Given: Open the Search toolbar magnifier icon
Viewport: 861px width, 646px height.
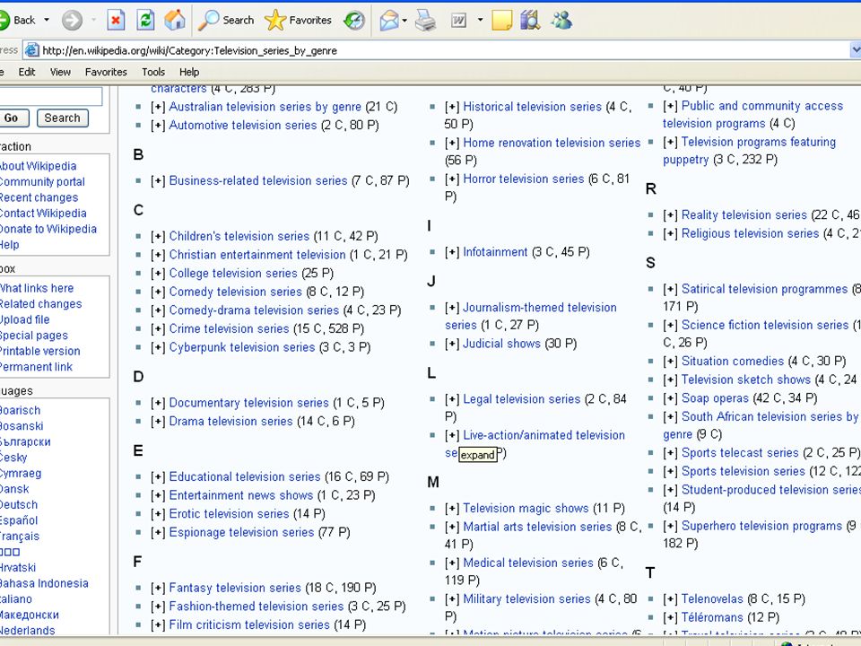Looking at the screenshot, I should pos(209,21).
